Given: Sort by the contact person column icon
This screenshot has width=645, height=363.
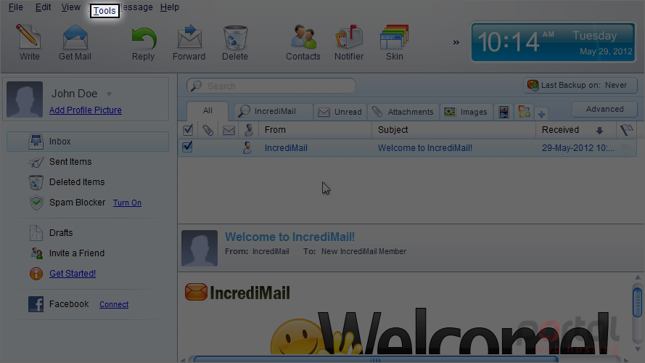Looking at the screenshot, I should [248, 130].
